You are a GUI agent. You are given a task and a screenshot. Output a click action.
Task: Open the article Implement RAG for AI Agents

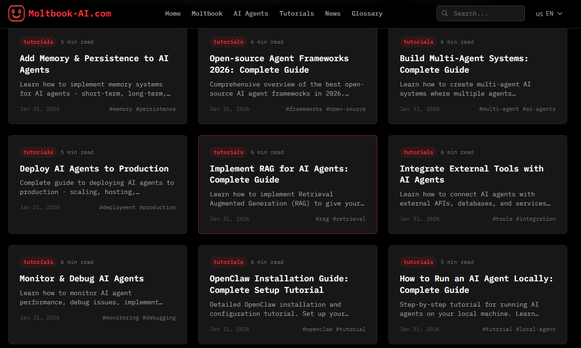click(x=280, y=174)
